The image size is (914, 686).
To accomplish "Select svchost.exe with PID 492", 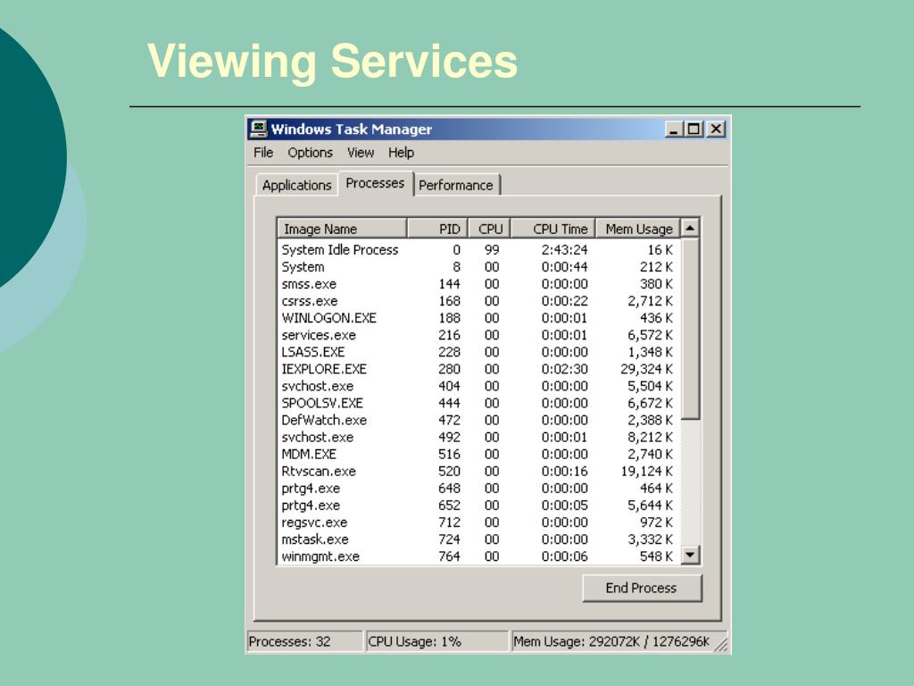I will coord(478,437).
